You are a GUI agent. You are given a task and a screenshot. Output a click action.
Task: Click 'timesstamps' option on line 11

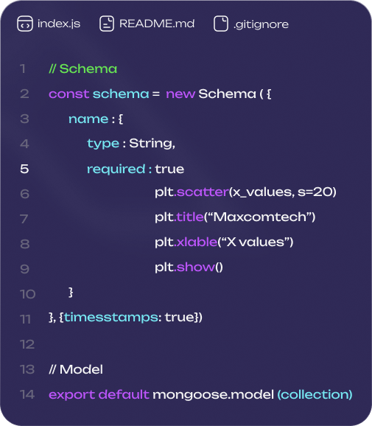[x=110, y=317]
